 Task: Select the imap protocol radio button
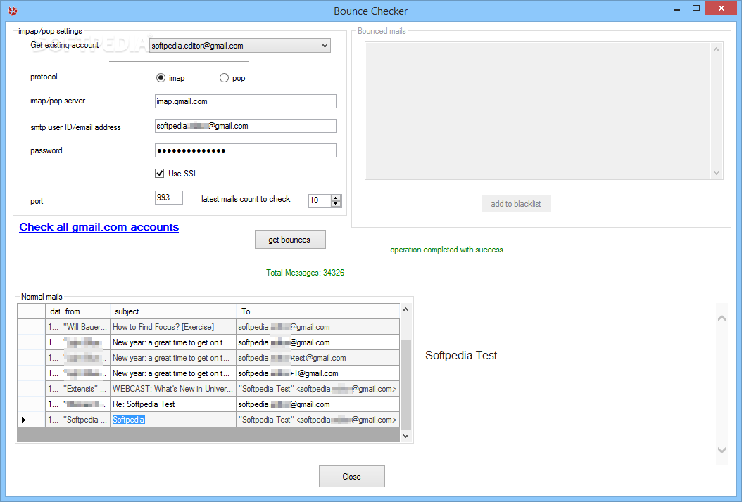coord(161,78)
